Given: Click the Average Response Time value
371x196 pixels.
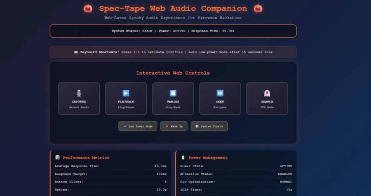Looking at the screenshot, I should pos(160,166).
